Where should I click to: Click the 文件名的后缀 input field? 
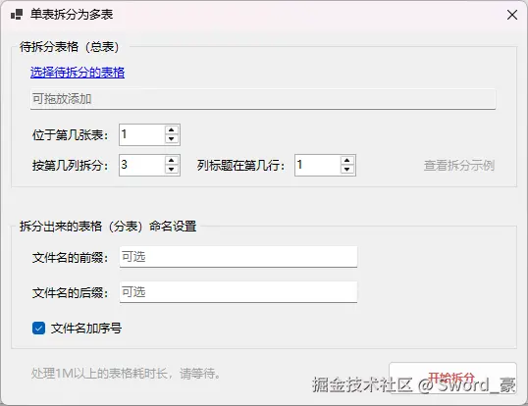tap(238, 292)
